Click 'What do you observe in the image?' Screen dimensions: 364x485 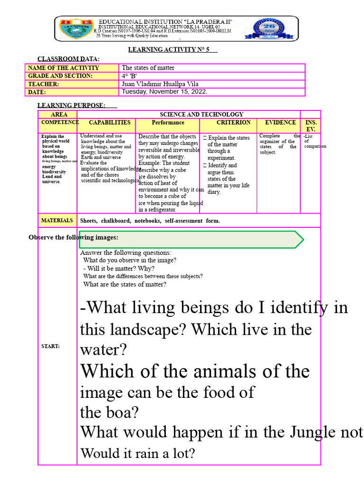130,260
